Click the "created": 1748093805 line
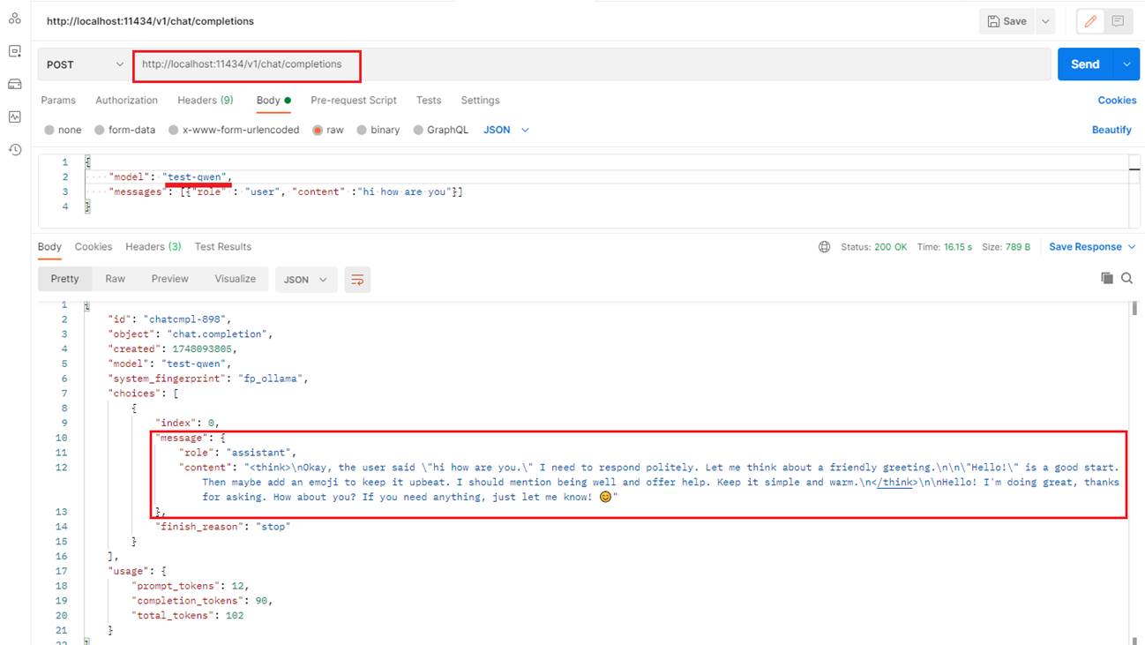 (172, 349)
